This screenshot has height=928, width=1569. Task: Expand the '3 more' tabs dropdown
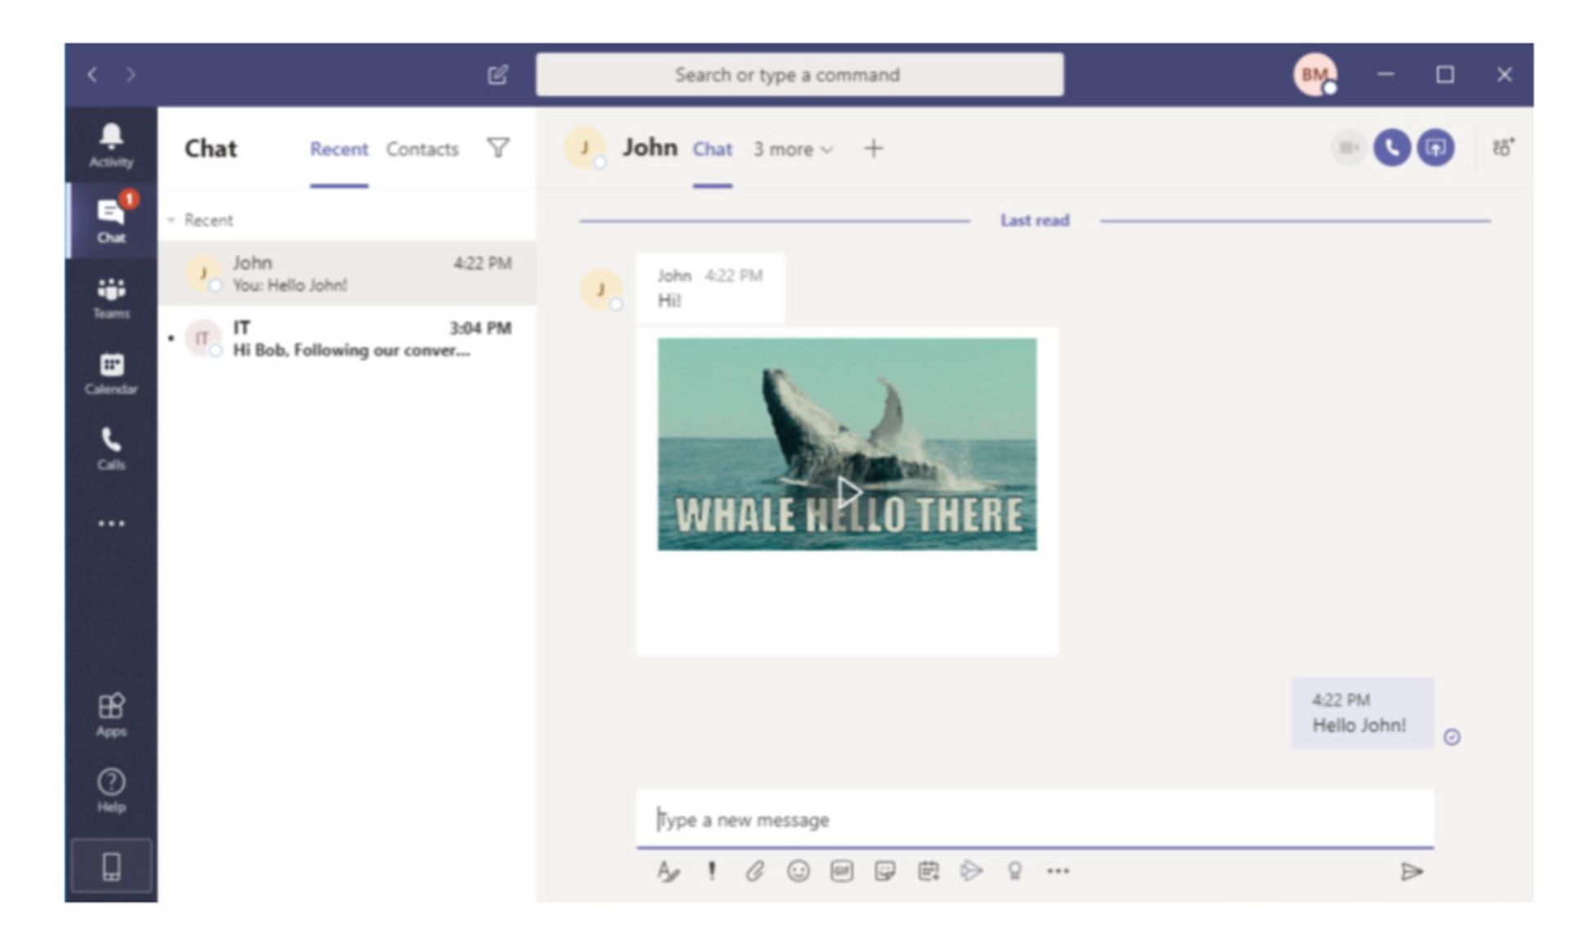coord(792,149)
